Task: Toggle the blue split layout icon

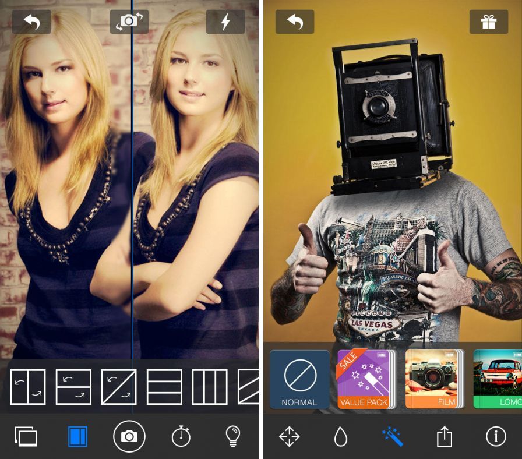Action: click(77, 436)
